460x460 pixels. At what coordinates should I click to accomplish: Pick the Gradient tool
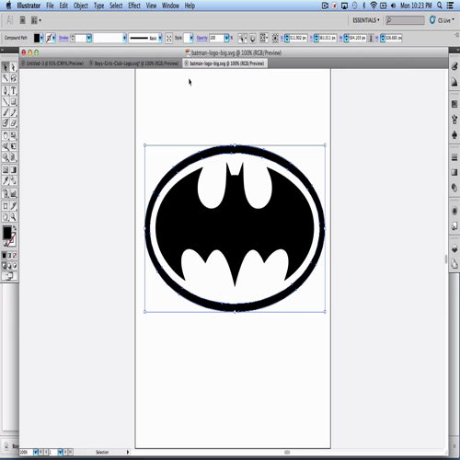pos(13,169)
